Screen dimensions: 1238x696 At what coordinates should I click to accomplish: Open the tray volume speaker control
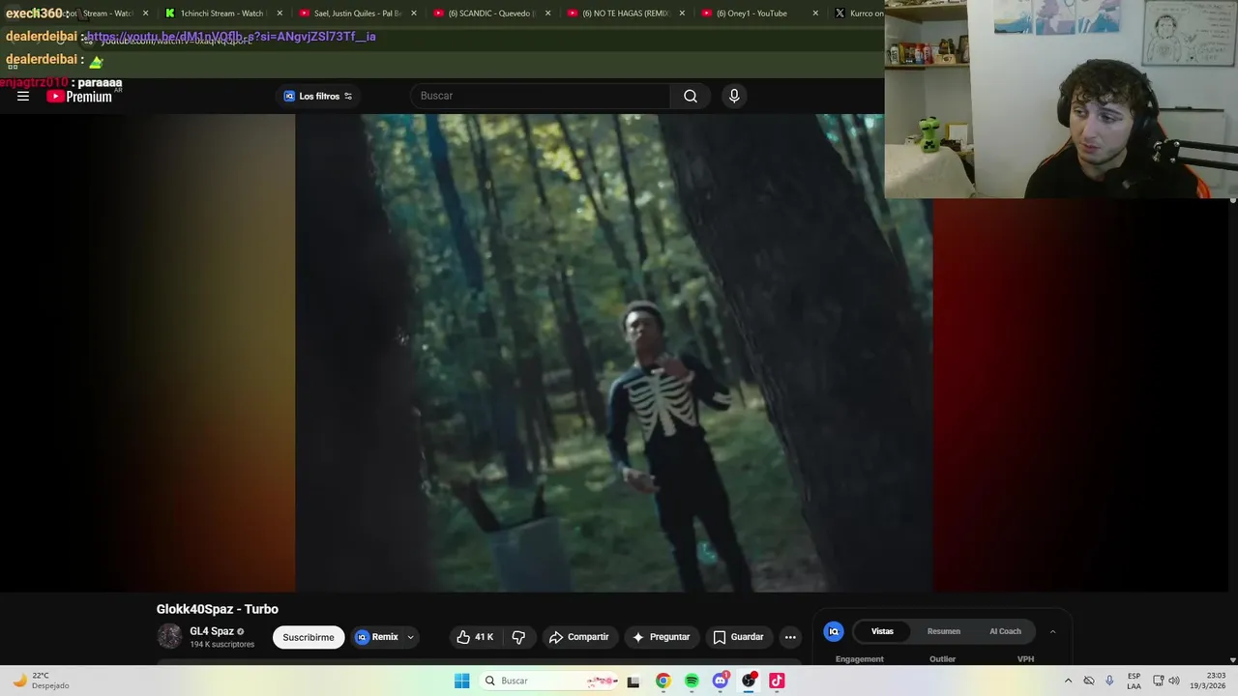coord(1174,681)
